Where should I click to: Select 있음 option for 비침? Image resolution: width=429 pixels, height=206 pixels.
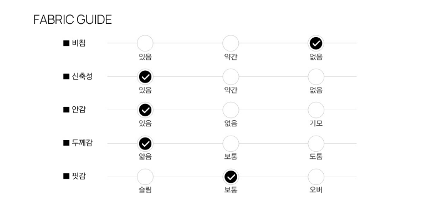145,43
